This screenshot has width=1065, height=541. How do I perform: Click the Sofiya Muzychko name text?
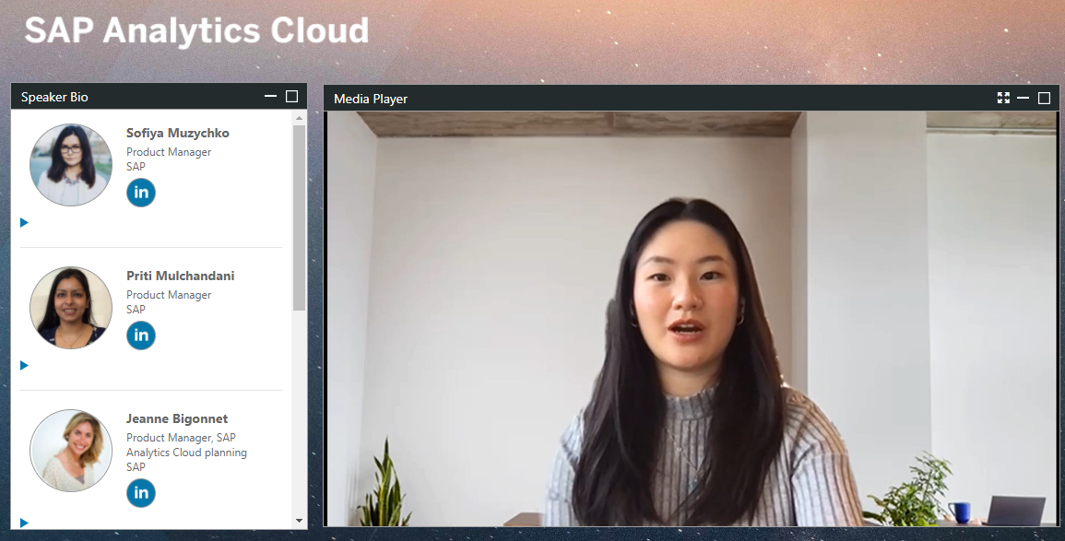[x=178, y=133]
